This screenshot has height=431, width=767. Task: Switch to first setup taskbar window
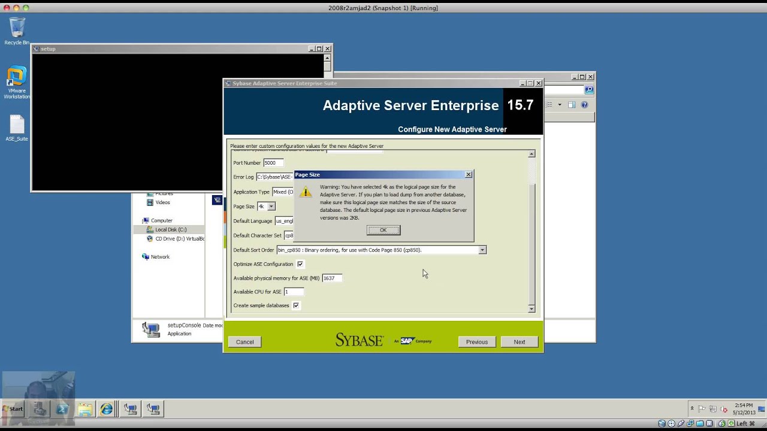131,409
